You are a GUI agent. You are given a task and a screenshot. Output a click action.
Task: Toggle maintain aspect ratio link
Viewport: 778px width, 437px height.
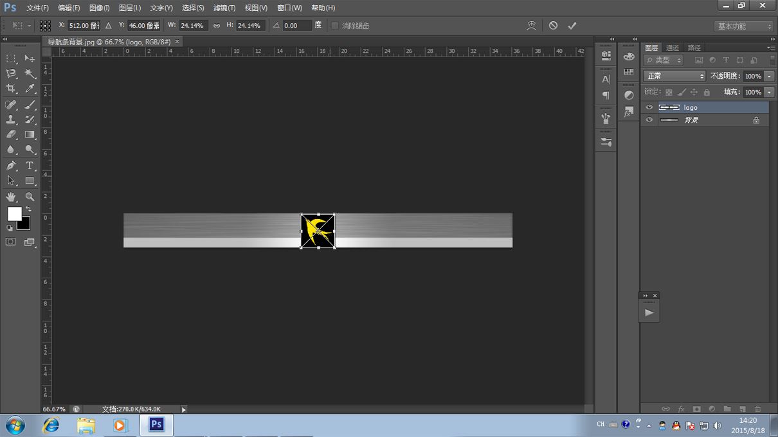[217, 26]
